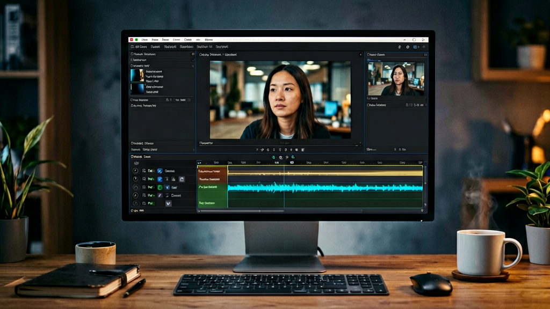This screenshot has width=550, height=309.
Task: Select the top green track label beside the waveform
Action: 213,187
